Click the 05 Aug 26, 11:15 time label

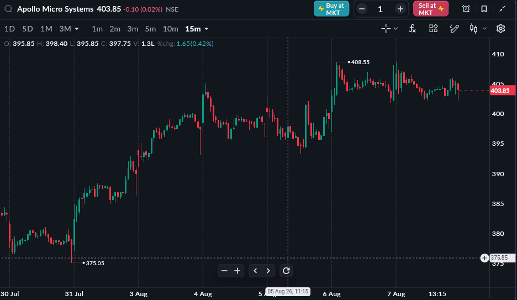point(288,291)
